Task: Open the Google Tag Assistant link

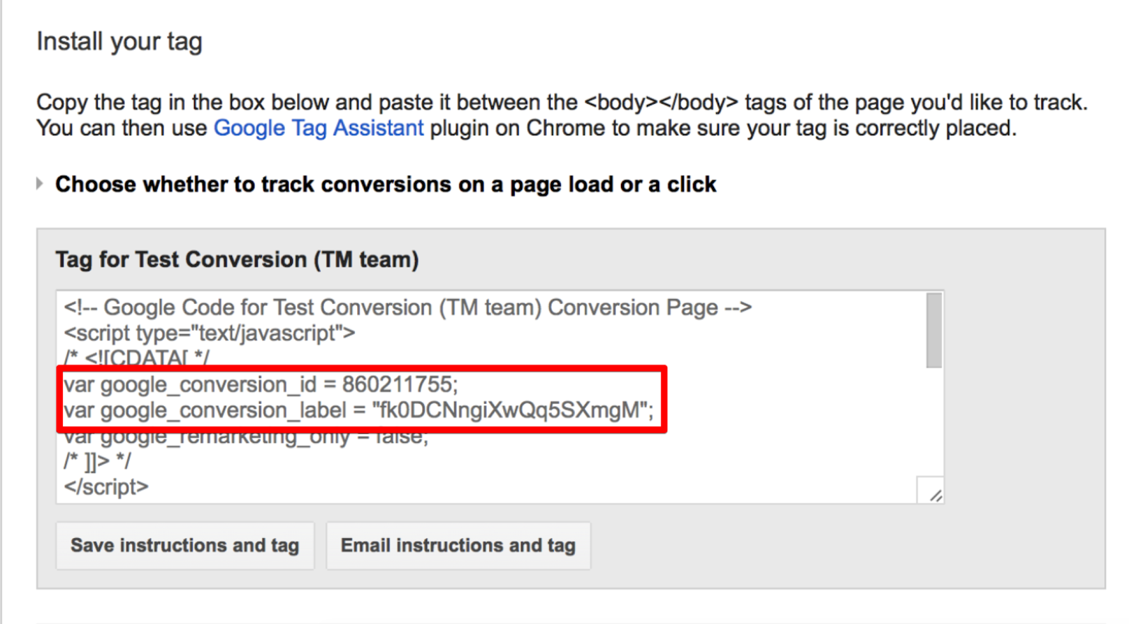Action: coord(318,128)
